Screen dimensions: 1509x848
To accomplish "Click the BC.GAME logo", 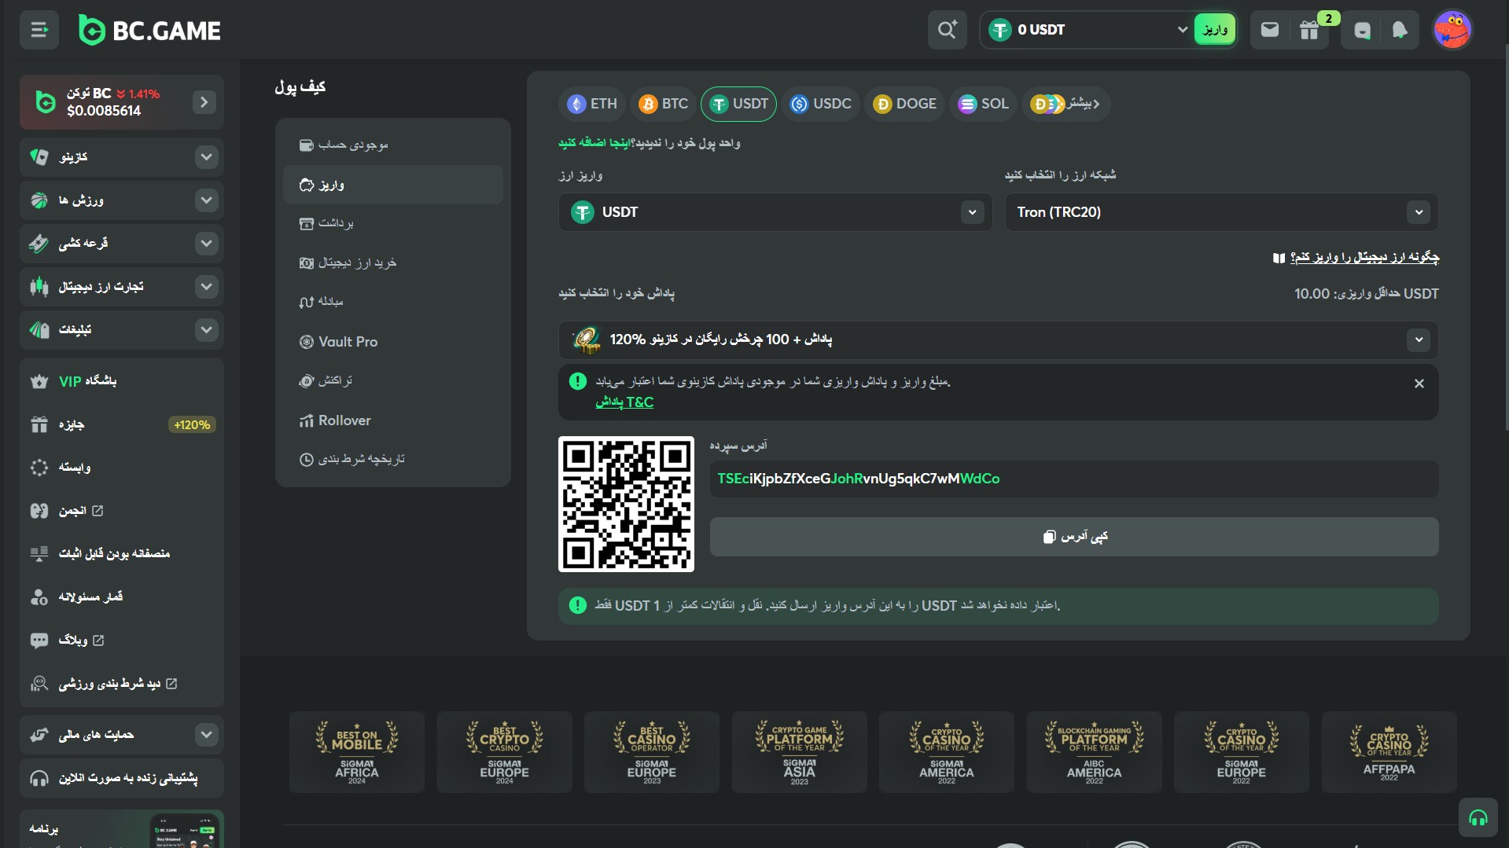I will point(149,30).
